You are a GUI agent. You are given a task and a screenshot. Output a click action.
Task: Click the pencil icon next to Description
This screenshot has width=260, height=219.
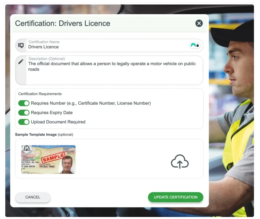coord(21,61)
